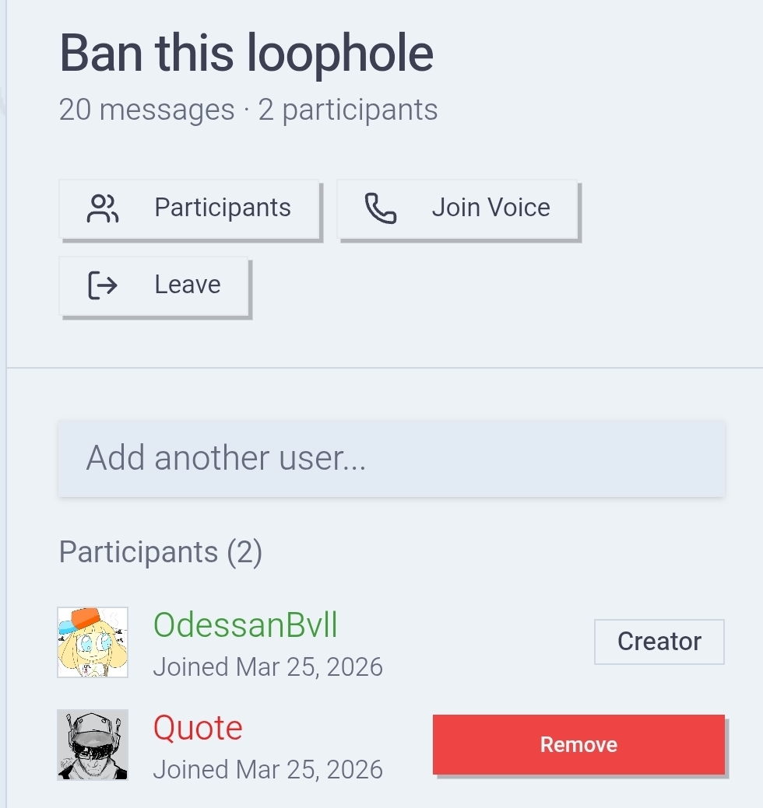
Task: Open Quote's profile via username
Action: point(198,728)
